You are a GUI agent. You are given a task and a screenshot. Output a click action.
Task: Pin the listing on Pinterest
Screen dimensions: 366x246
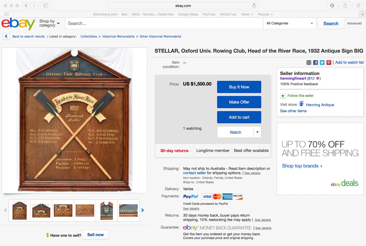tap(329, 63)
